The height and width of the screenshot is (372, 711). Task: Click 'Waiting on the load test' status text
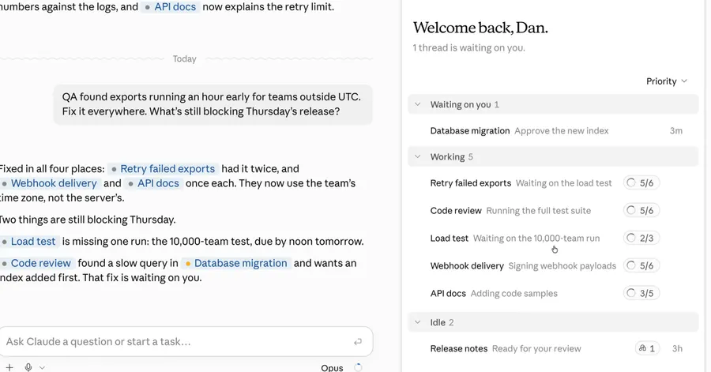pos(563,183)
